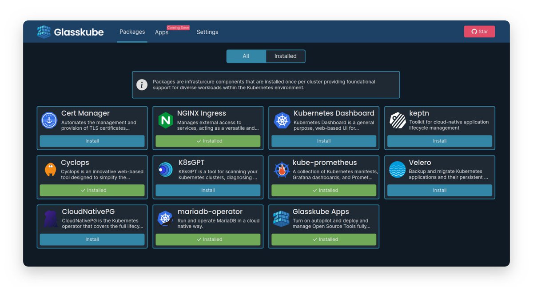Install the K8sGPT package

[208, 190]
